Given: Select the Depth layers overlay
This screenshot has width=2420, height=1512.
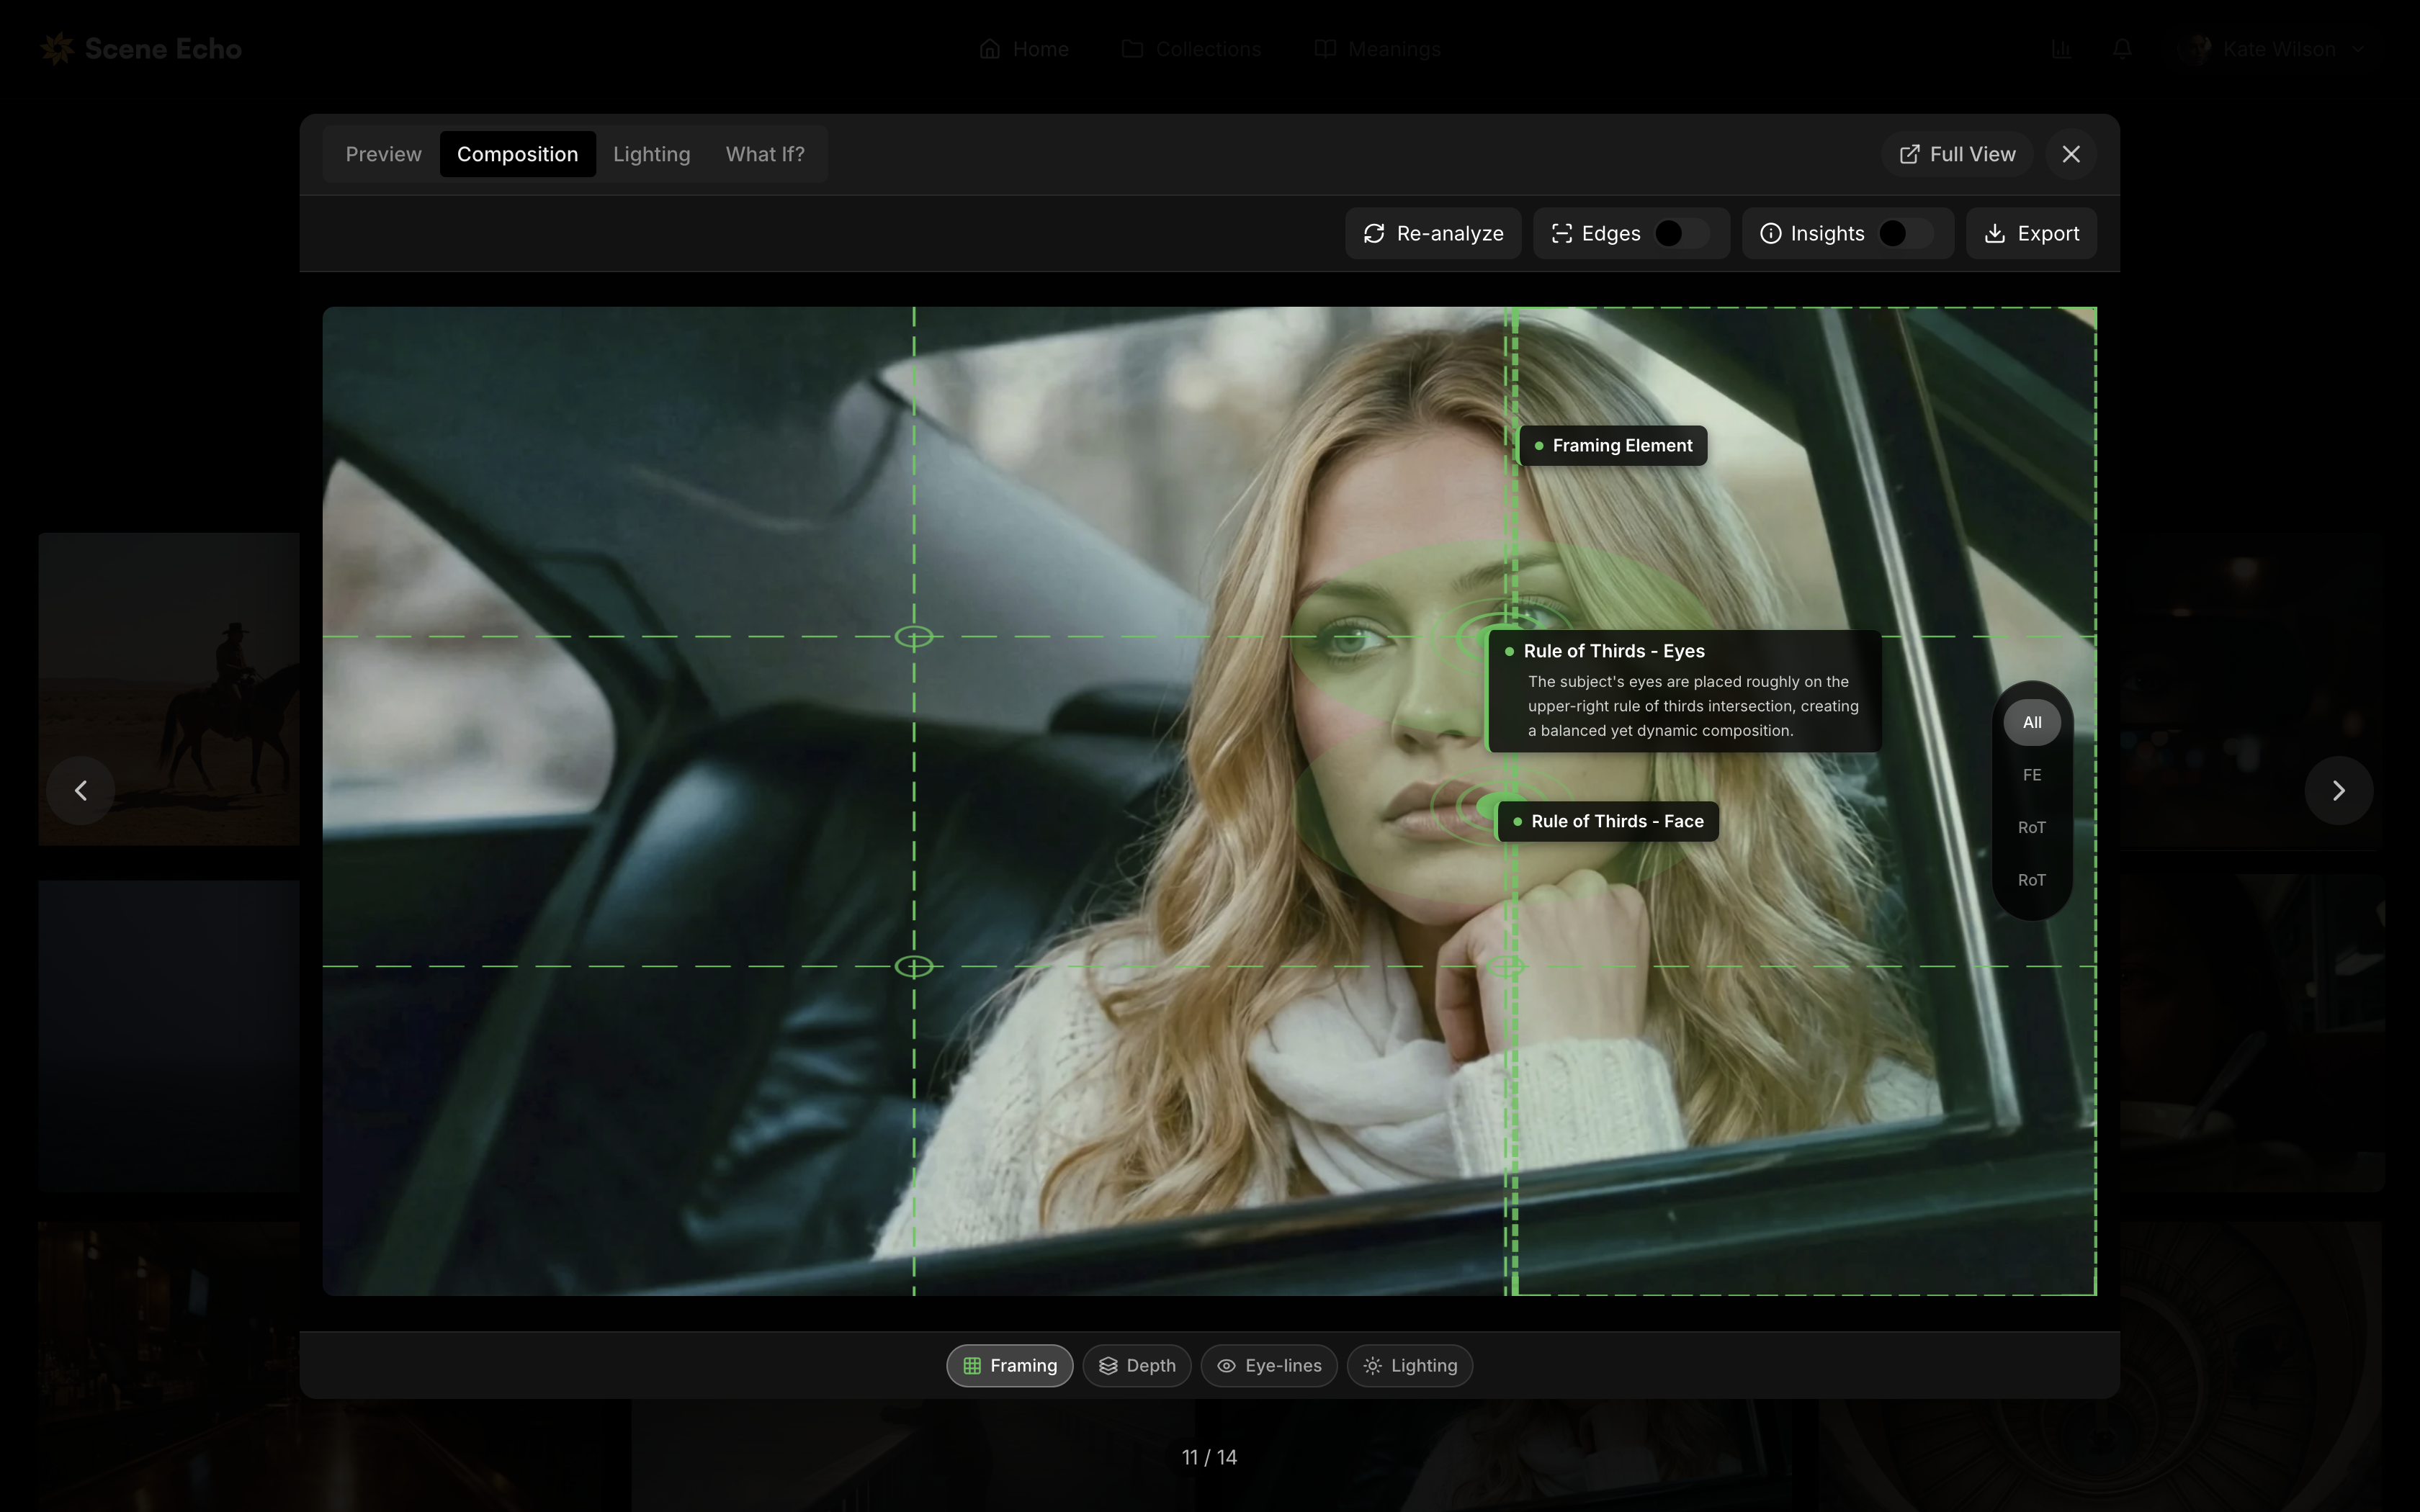Looking at the screenshot, I should (1136, 1366).
